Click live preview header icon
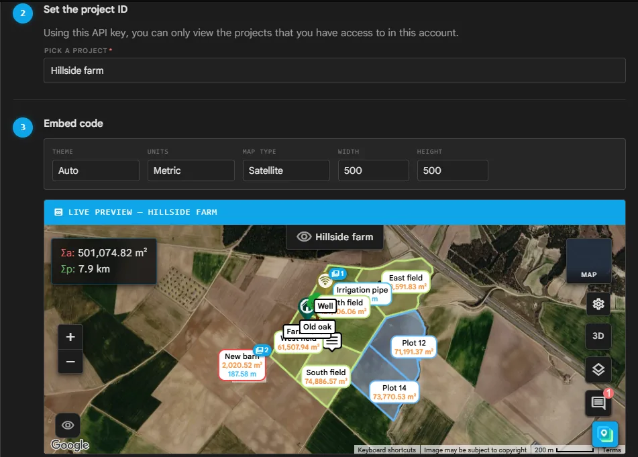Screen dimensions: 638x457 (58, 212)
